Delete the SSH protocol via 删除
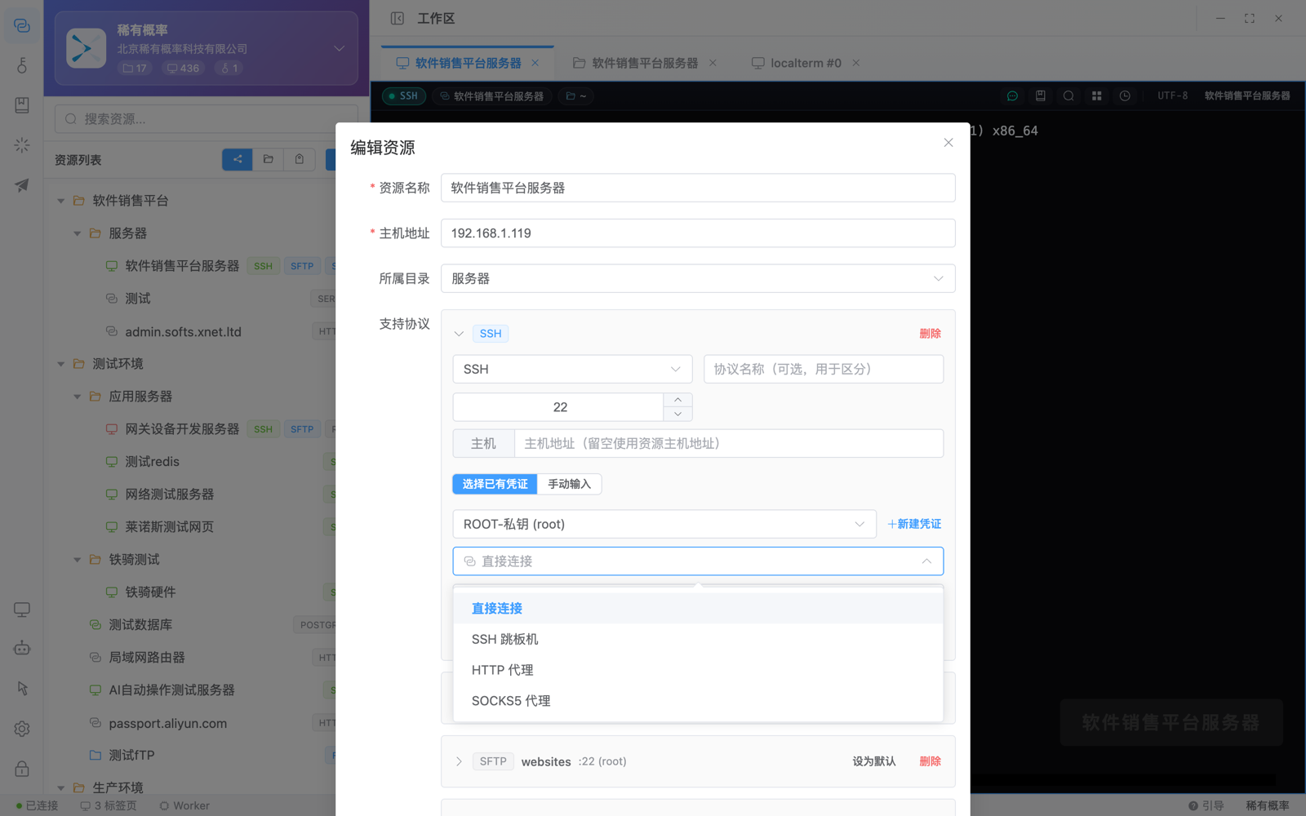Image resolution: width=1306 pixels, height=816 pixels. pyautogui.click(x=930, y=334)
